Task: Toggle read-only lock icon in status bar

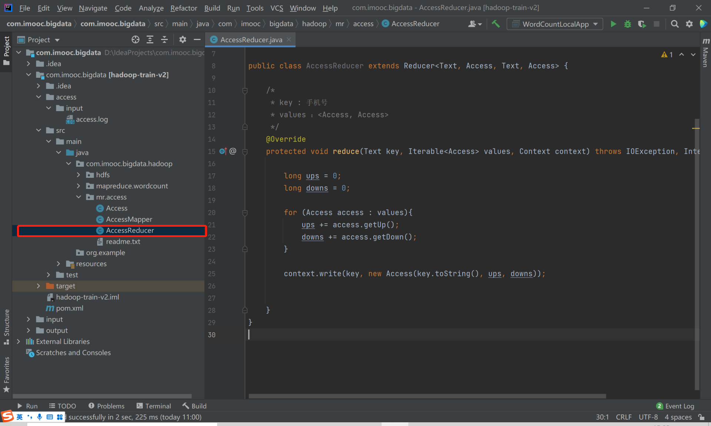Action: click(701, 417)
